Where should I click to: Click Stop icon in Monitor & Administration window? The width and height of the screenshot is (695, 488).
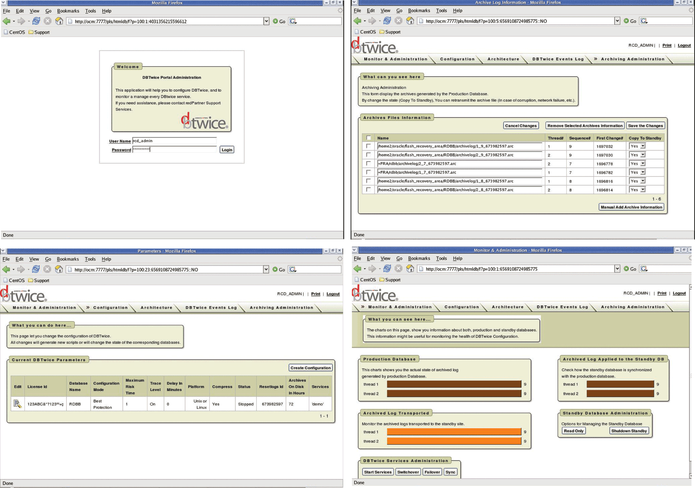(398, 269)
